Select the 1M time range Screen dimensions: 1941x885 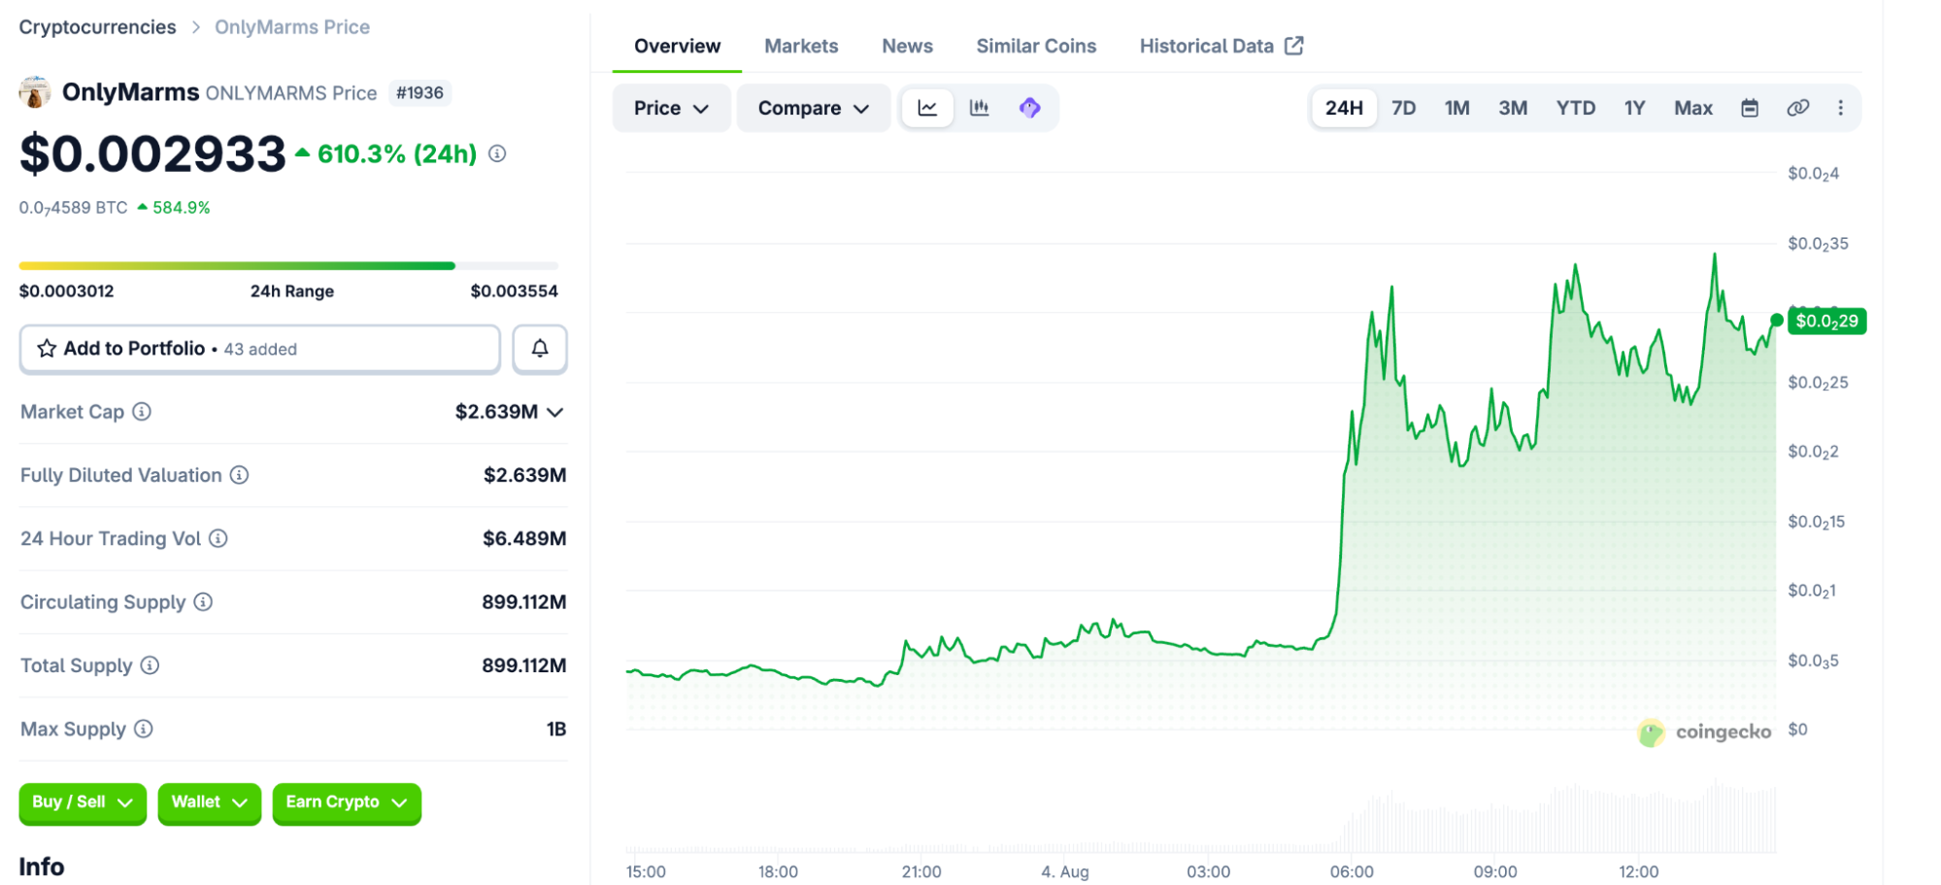click(x=1456, y=108)
